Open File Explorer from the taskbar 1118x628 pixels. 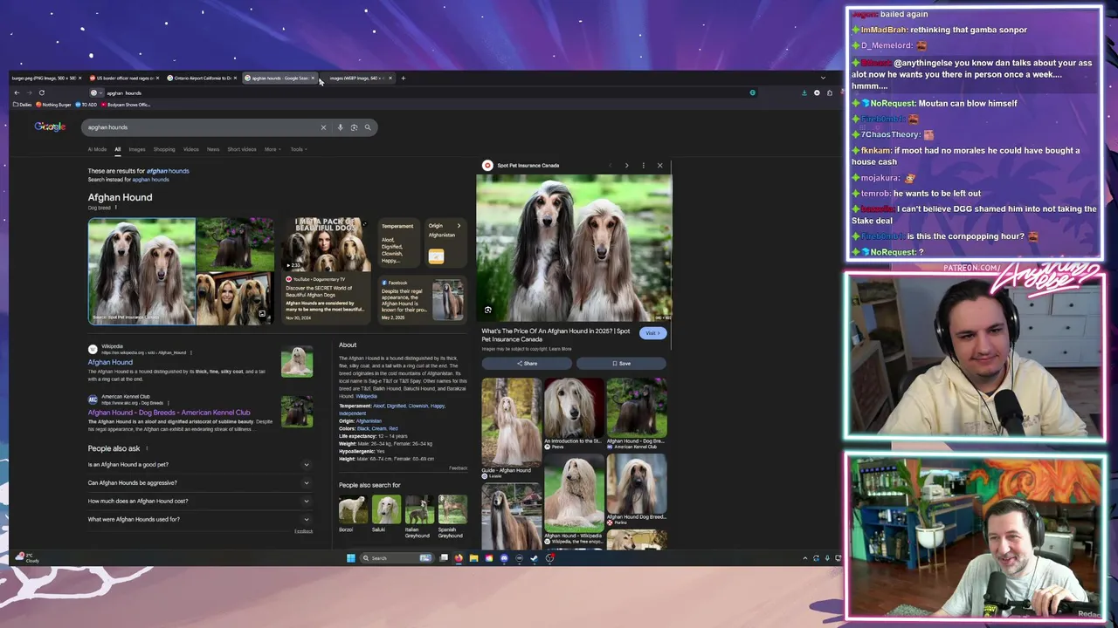pos(473,558)
